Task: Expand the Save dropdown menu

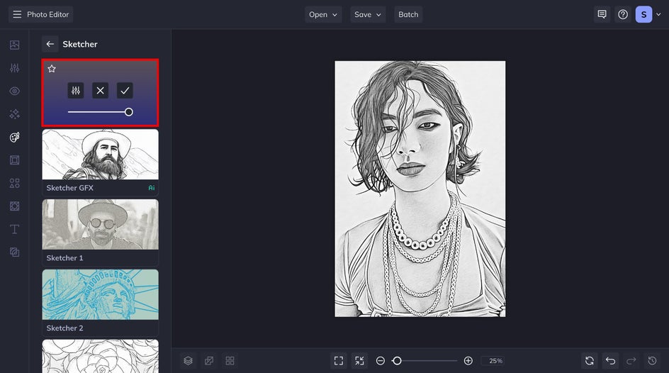Action: tap(368, 14)
